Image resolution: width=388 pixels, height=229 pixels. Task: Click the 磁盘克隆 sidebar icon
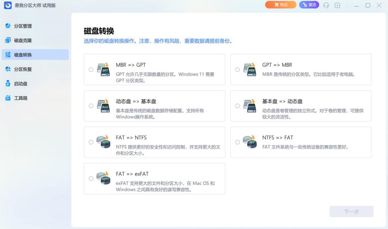pos(8,40)
